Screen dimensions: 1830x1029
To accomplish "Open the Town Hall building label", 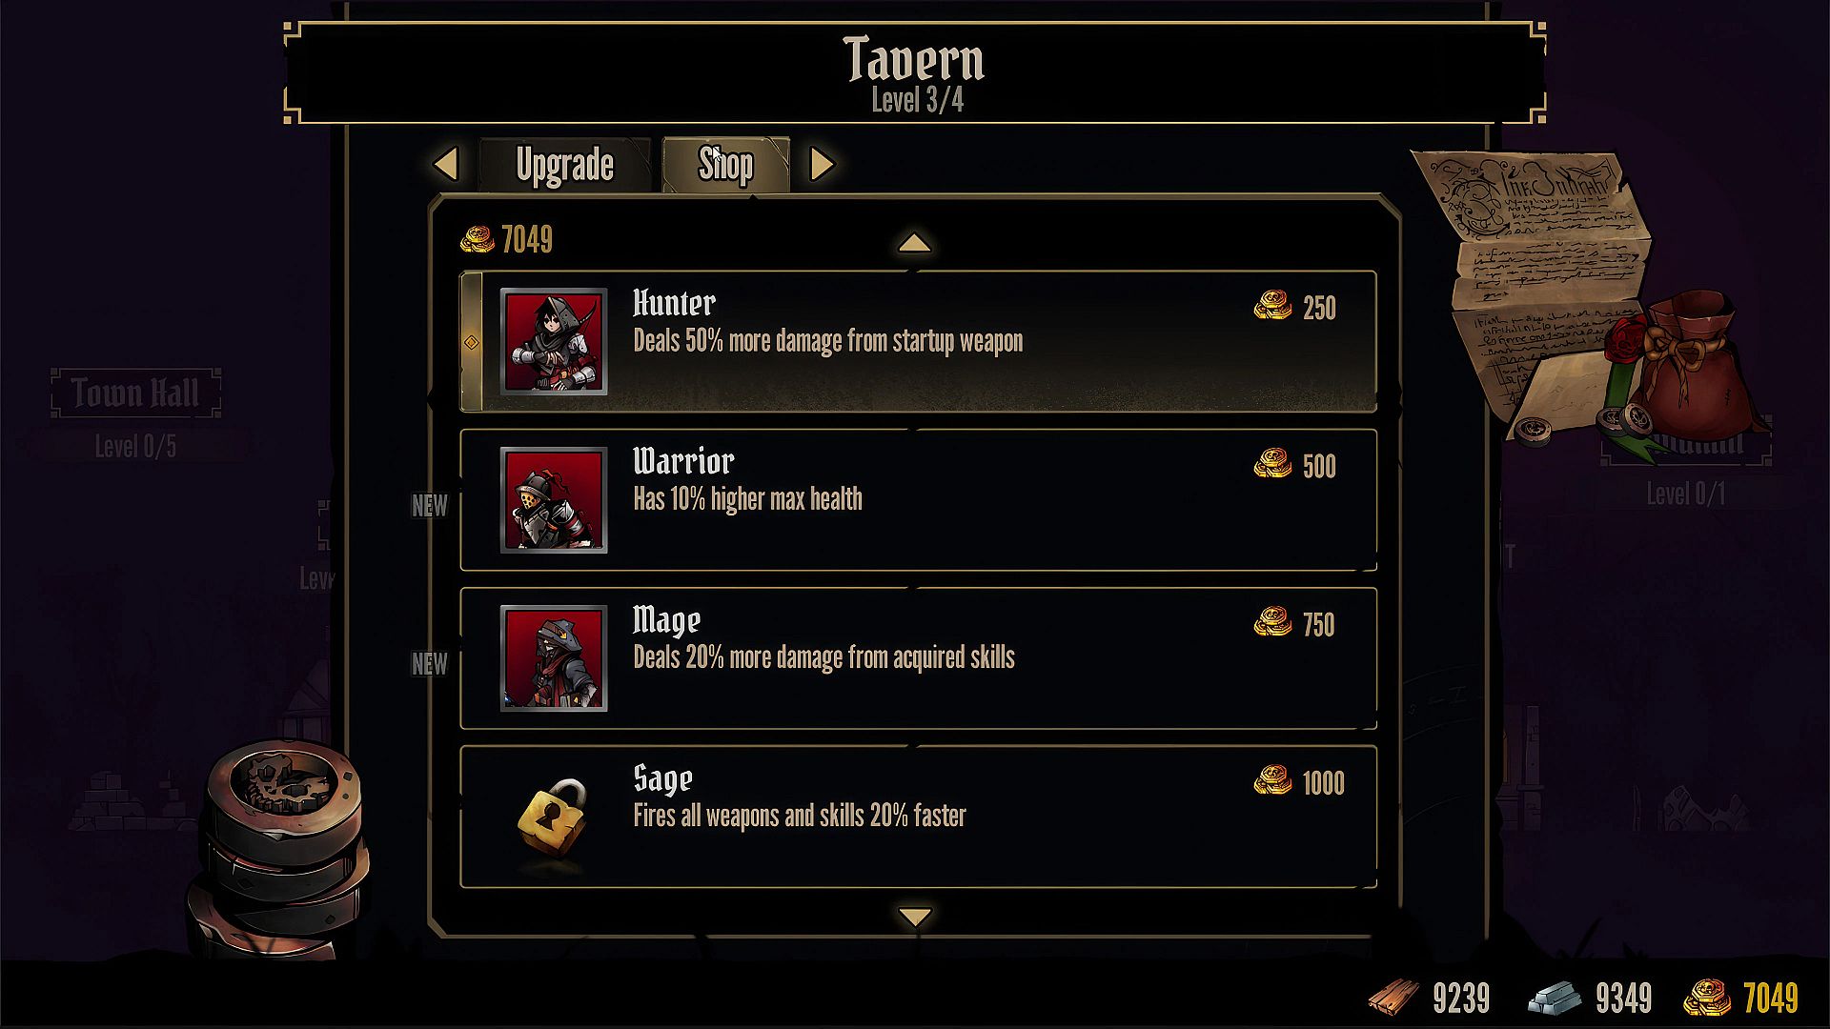I will [x=135, y=393].
